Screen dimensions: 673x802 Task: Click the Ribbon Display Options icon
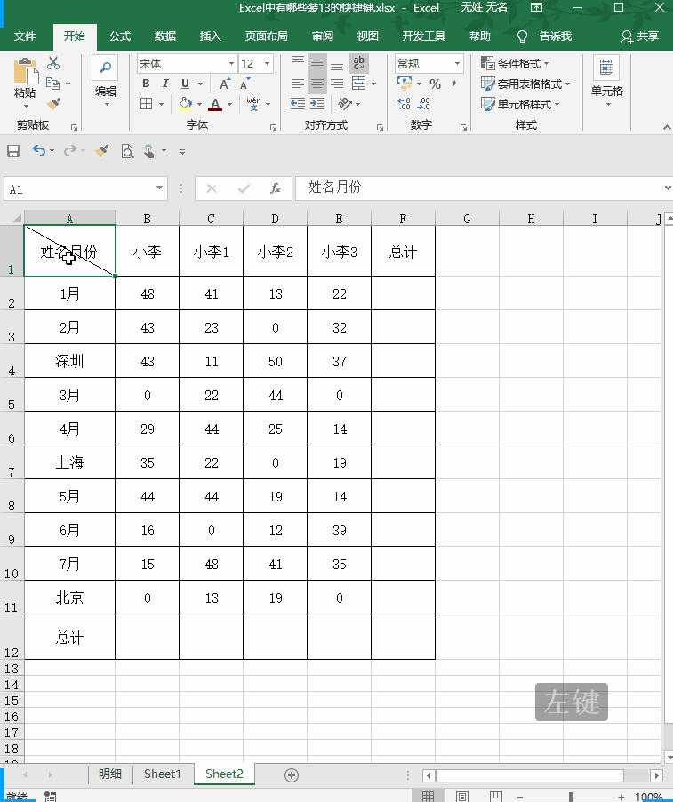click(536, 7)
